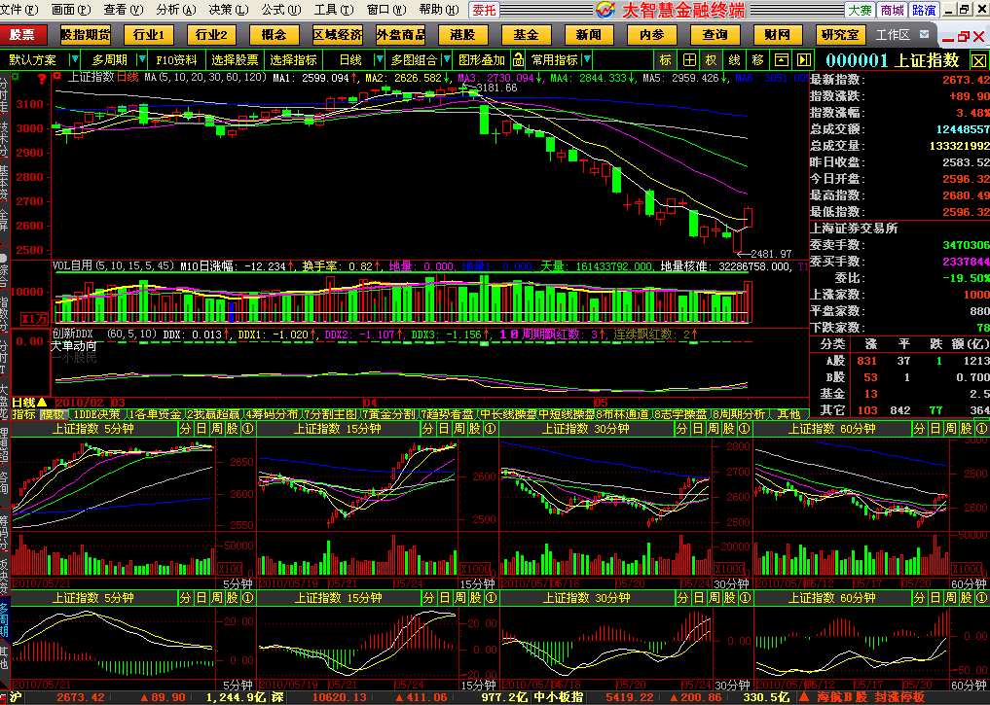
Task: Expand the 常用指标 dropdown arrow
Action: 587,60
